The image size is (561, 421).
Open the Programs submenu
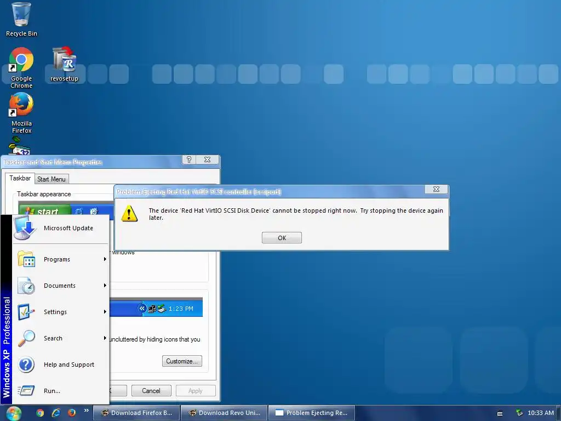click(60, 259)
